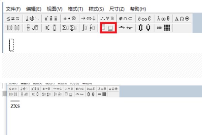Image resolution: width=202 pixels, height=135 pixels.
Task: Open set theory symbols palette in ZXS window
Action: 80,89
